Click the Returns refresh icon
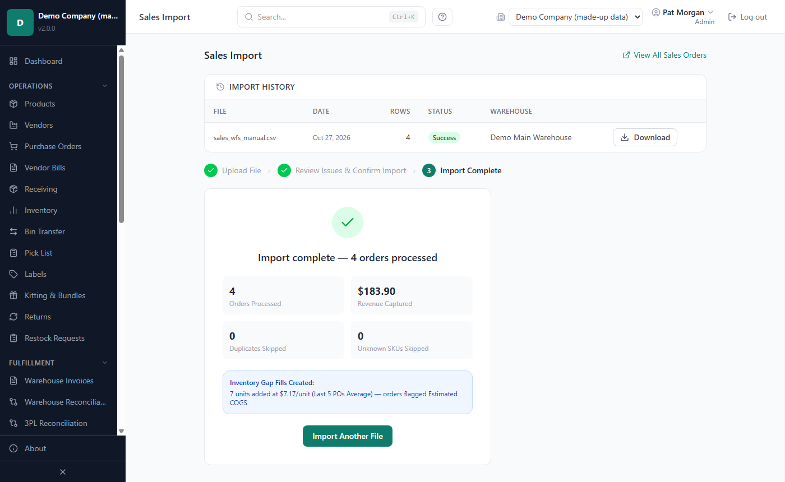This screenshot has height=482, width=785. tap(13, 317)
